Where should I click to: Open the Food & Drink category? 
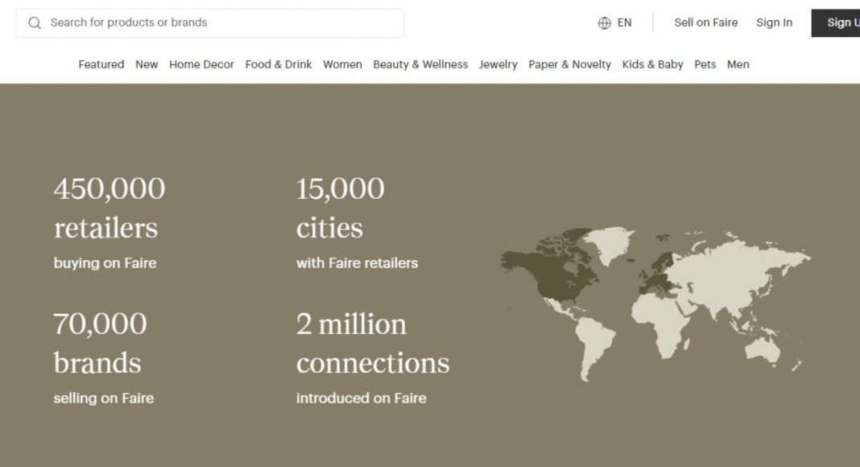click(279, 64)
